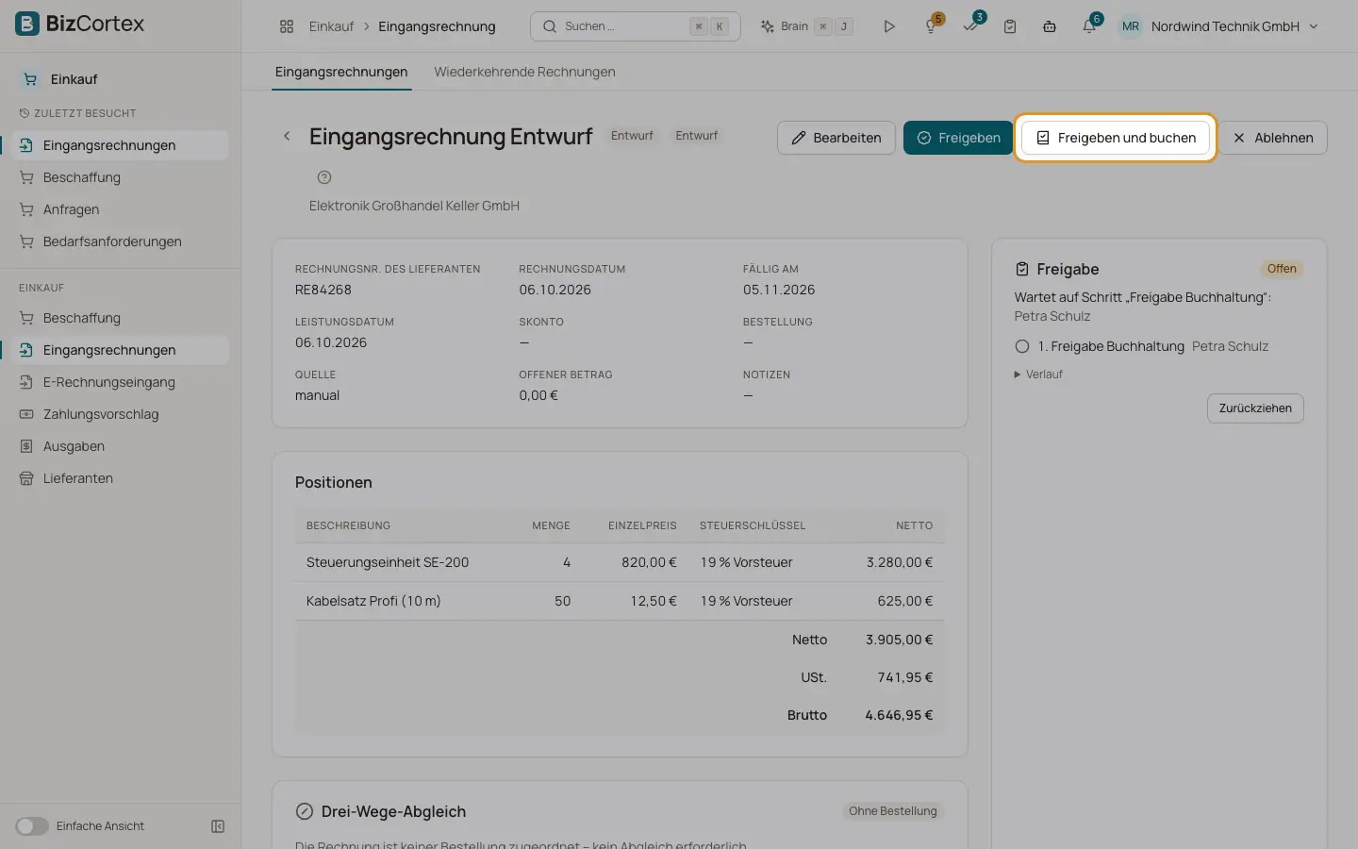Open Einkauf module in sidebar header
1358x849 pixels.
click(74, 79)
